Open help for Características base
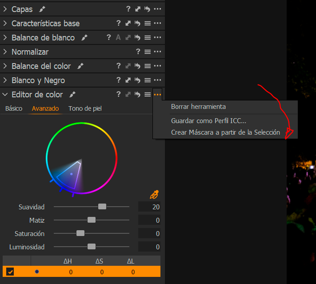316x284 pixels. tap(119, 23)
